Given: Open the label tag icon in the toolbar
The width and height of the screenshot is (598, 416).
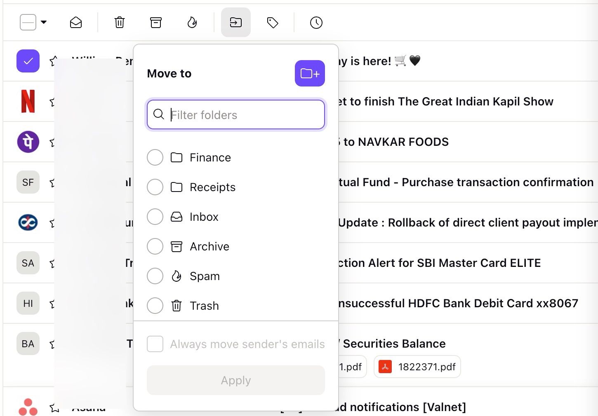Looking at the screenshot, I should (273, 22).
